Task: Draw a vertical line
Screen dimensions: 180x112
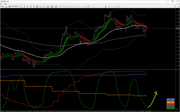Action: pos(96,7)
